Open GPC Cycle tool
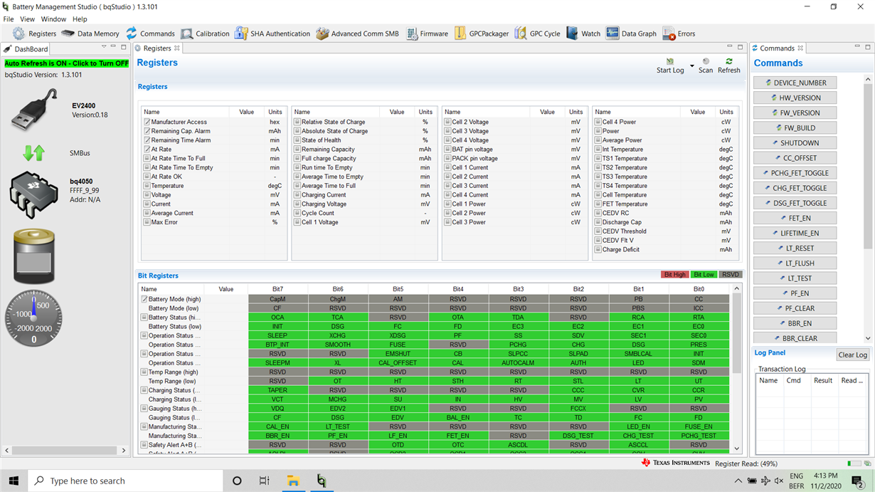Image resolution: width=875 pixels, height=492 pixels. [x=537, y=33]
